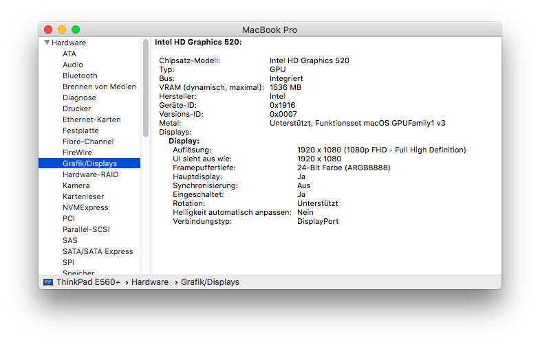The height and width of the screenshot is (344, 540).
Task: Click the VRAM value 1536 MB
Action: click(285, 88)
